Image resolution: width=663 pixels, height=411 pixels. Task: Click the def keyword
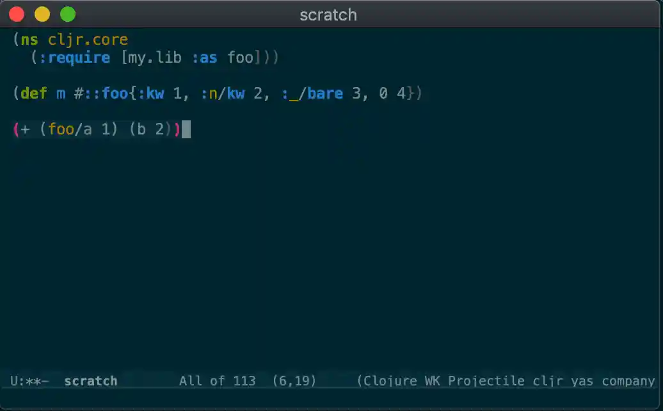click(34, 93)
